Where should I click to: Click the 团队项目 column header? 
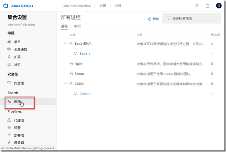point(215,35)
